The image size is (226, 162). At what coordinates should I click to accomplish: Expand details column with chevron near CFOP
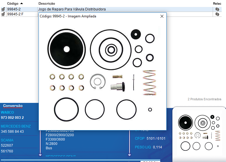tap(129, 154)
